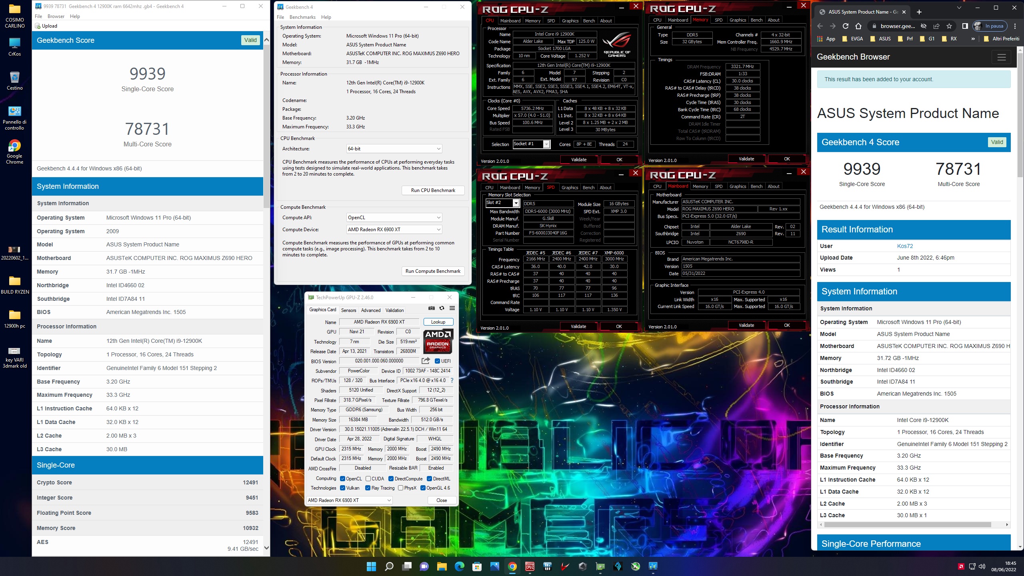Click Validate in Mainboard CPU-Z window
The image size is (1024, 576).
(x=746, y=325)
